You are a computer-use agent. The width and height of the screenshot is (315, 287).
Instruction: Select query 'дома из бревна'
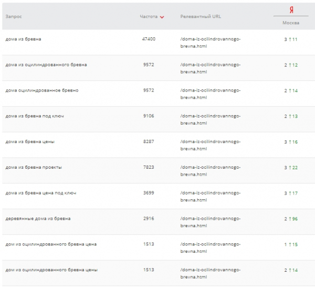click(23, 39)
